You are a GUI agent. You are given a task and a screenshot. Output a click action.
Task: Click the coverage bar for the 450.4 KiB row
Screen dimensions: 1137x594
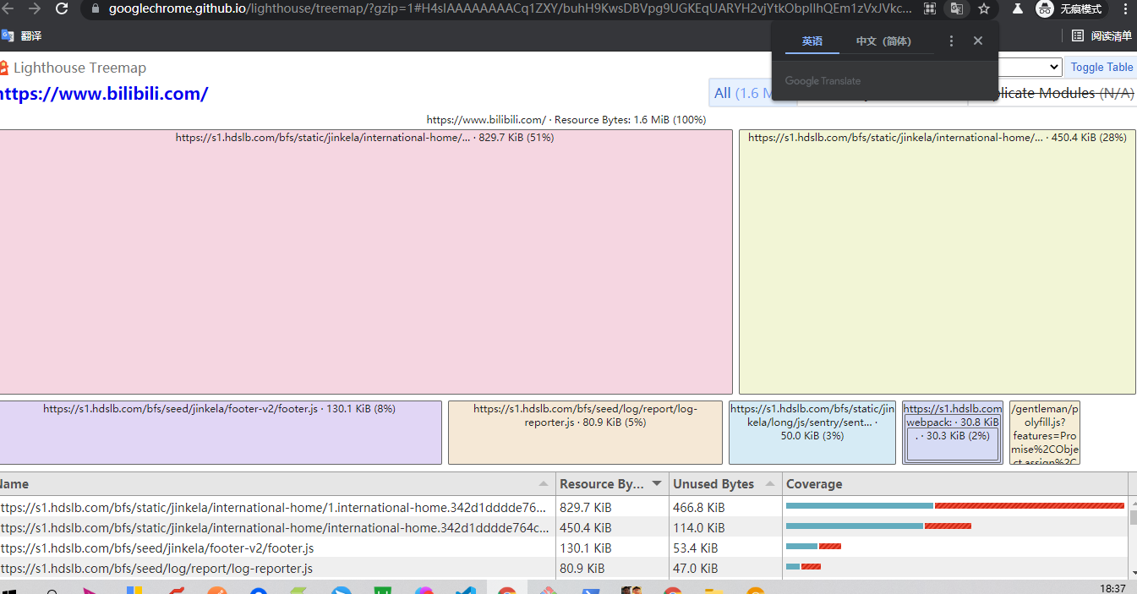878,526
